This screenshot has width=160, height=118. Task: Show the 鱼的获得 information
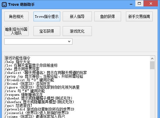[108, 16]
